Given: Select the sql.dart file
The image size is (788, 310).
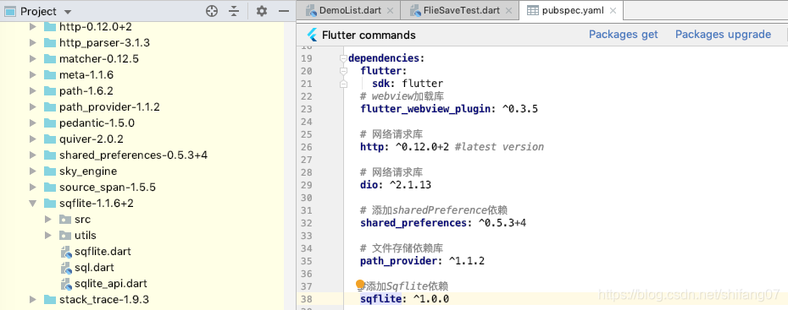Looking at the screenshot, I should point(94,267).
